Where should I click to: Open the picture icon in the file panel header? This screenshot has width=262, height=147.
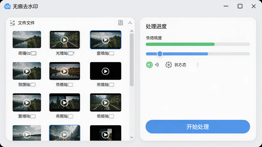click(121, 23)
